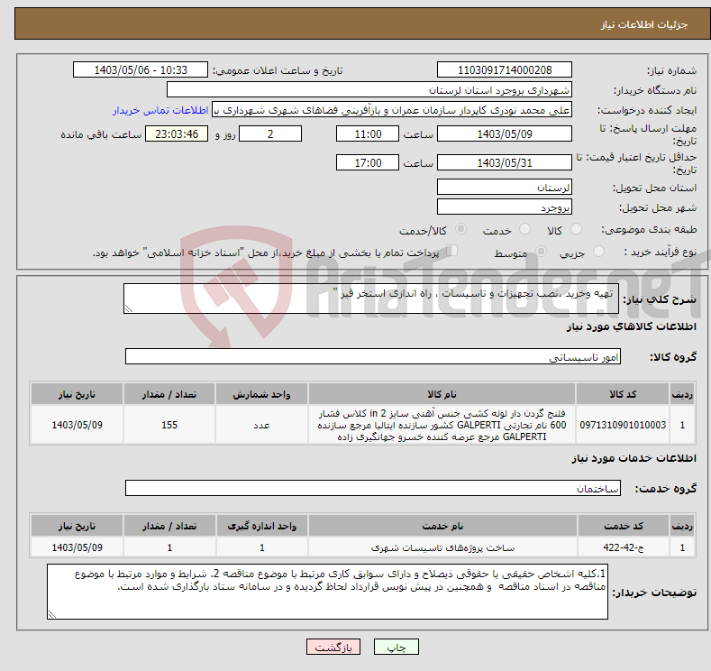This screenshot has height=671, width=711.
Task: Click the گروه خدمت field ساختمان
Action: (x=373, y=488)
